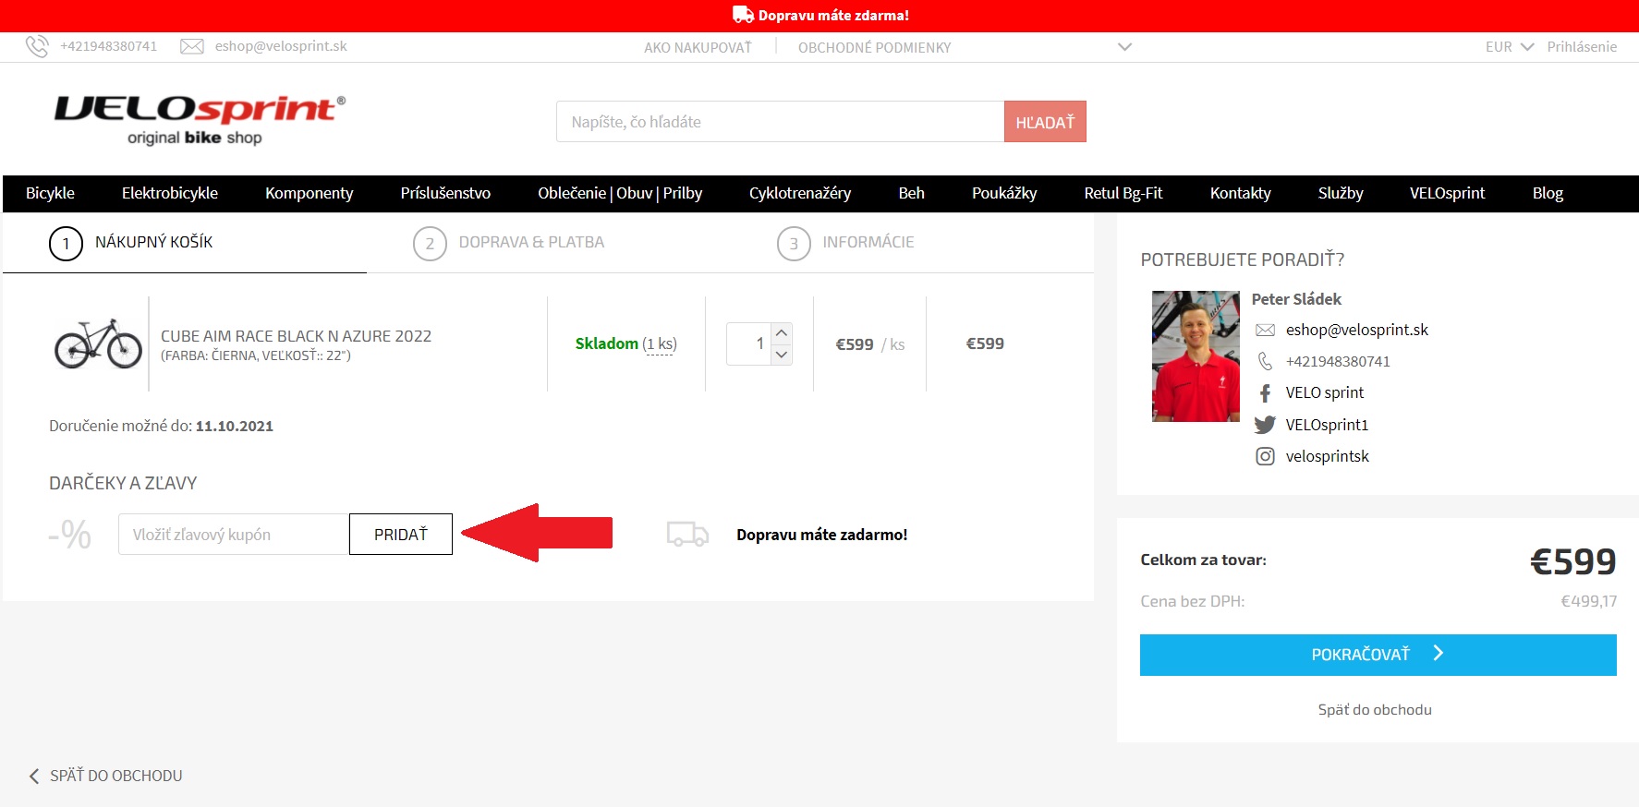Select the Informácie step tab
Viewport: 1639px width, 807px height.
point(913,243)
